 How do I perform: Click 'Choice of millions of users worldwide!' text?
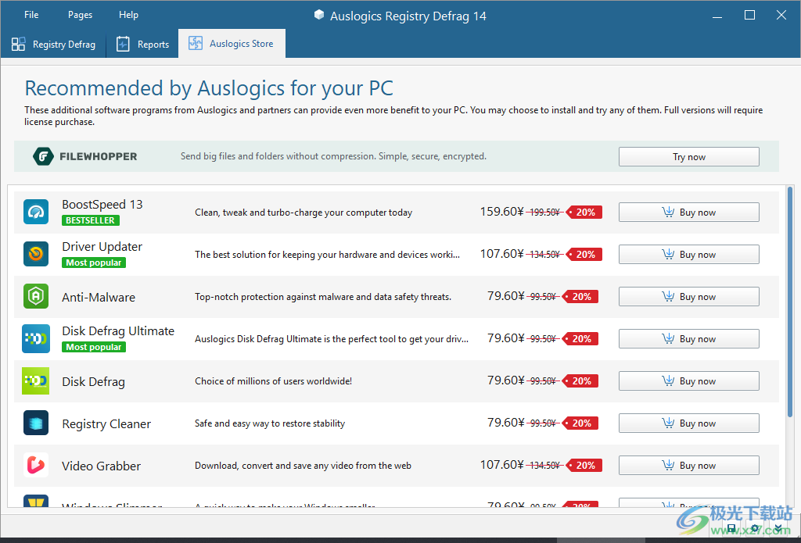coord(273,381)
